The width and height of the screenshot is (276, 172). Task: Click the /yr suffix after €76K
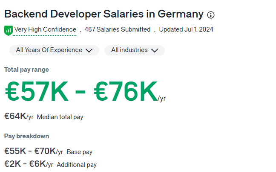(x=162, y=99)
